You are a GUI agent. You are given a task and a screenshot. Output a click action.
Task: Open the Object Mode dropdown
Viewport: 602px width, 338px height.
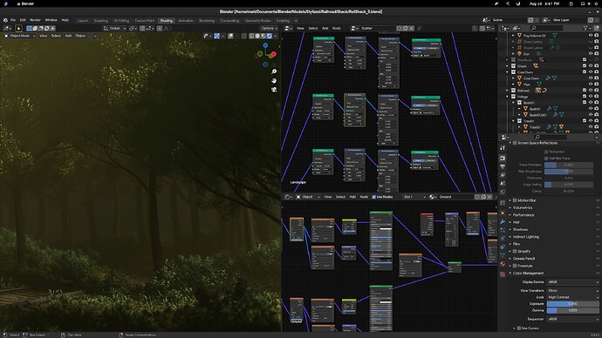tap(20, 36)
